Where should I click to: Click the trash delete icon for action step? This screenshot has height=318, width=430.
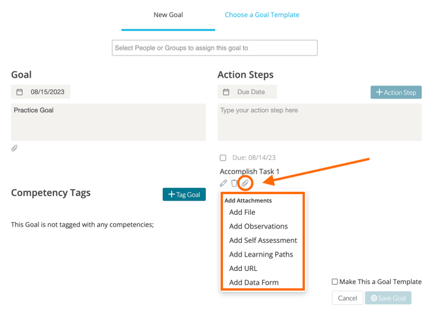pyautogui.click(x=234, y=183)
